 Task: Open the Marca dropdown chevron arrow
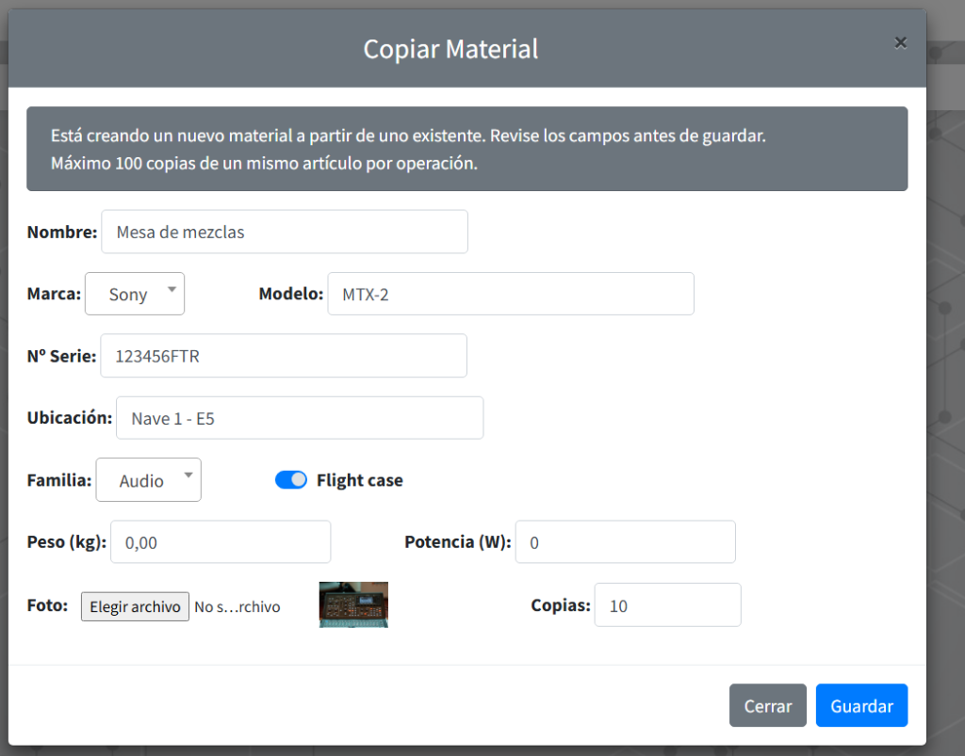coord(171,290)
